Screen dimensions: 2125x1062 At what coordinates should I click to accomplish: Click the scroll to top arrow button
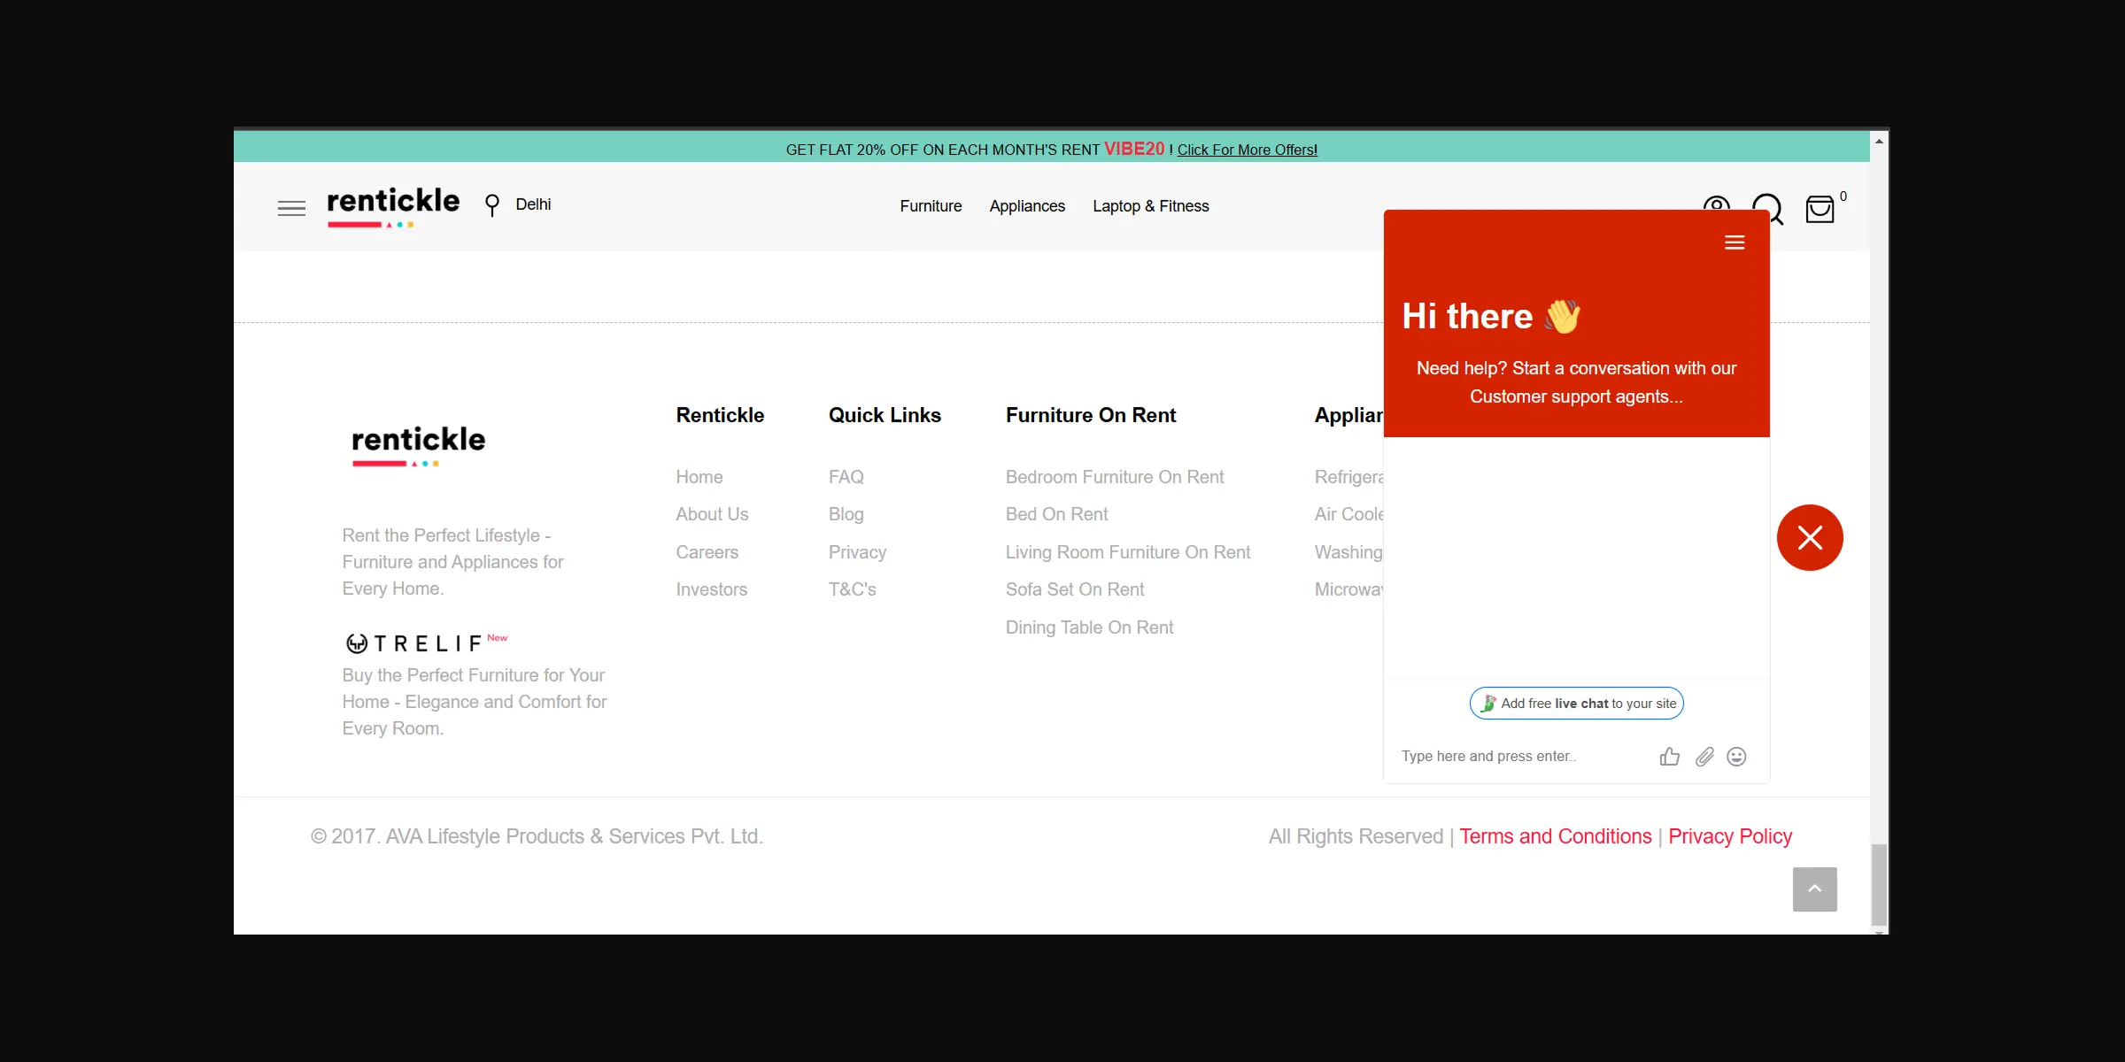(1814, 889)
